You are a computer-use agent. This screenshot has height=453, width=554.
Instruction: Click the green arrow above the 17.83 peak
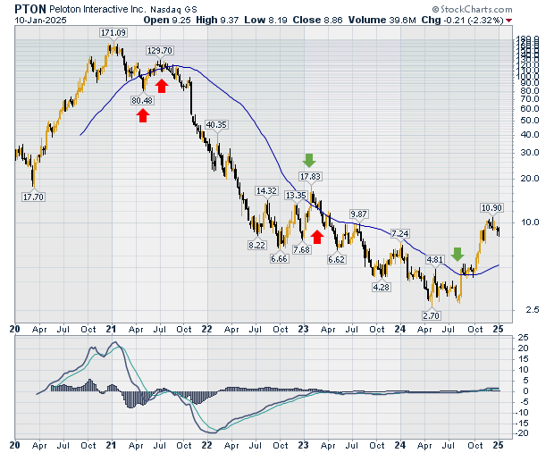point(309,161)
